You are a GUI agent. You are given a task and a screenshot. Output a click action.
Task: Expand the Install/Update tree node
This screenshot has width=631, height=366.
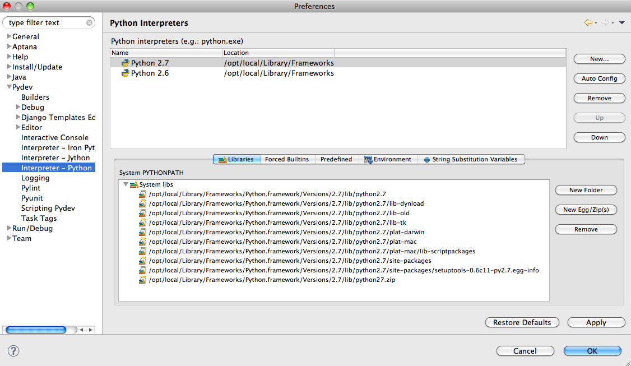[x=9, y=67]
